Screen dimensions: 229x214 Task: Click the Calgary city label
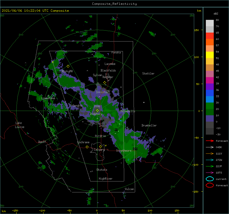pyautogui.click(x=99, y=150)
